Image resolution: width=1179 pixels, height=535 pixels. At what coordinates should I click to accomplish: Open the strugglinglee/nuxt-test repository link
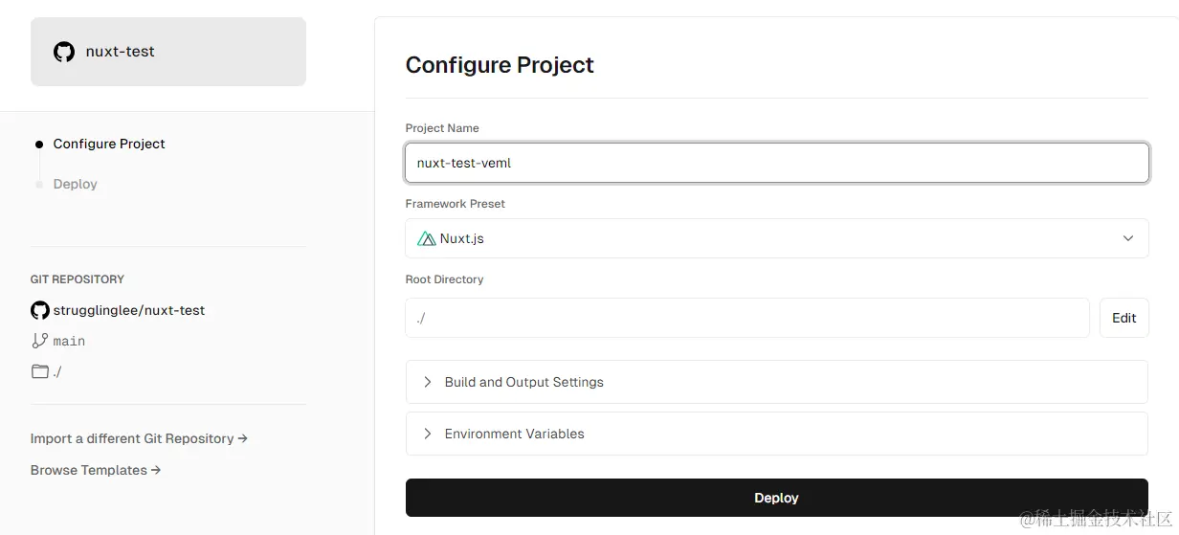point(129,310)
